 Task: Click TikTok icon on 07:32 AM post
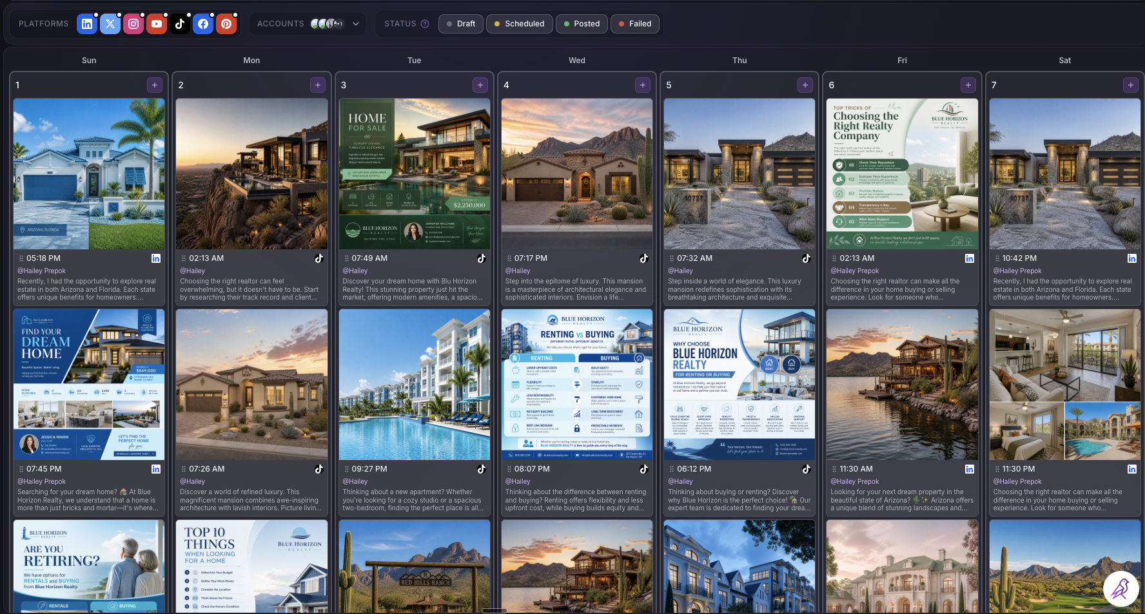[806, 258]
